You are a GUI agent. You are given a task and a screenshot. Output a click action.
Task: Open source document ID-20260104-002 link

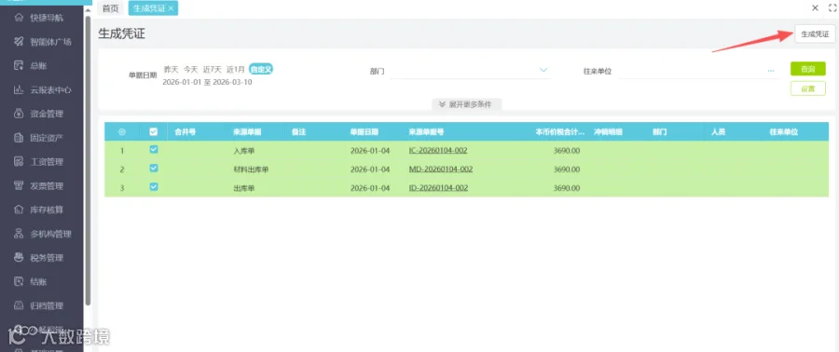[438, 188]
